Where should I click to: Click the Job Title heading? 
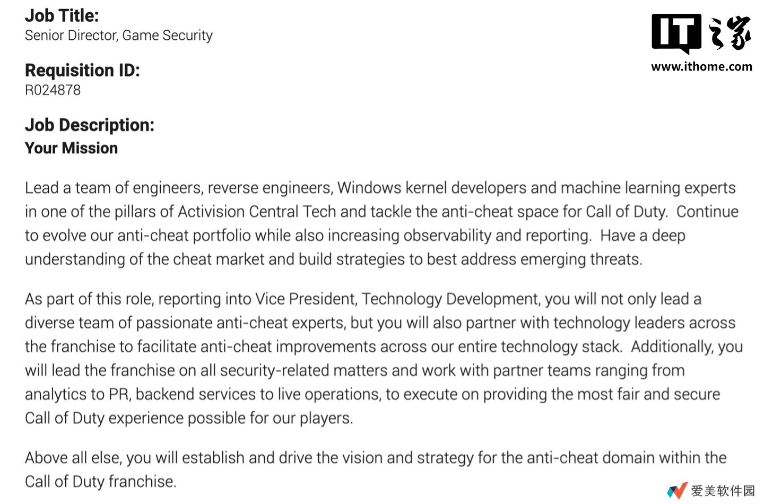coord(62,15)
